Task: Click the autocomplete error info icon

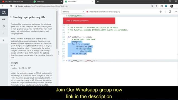Action: pos(119,12)
